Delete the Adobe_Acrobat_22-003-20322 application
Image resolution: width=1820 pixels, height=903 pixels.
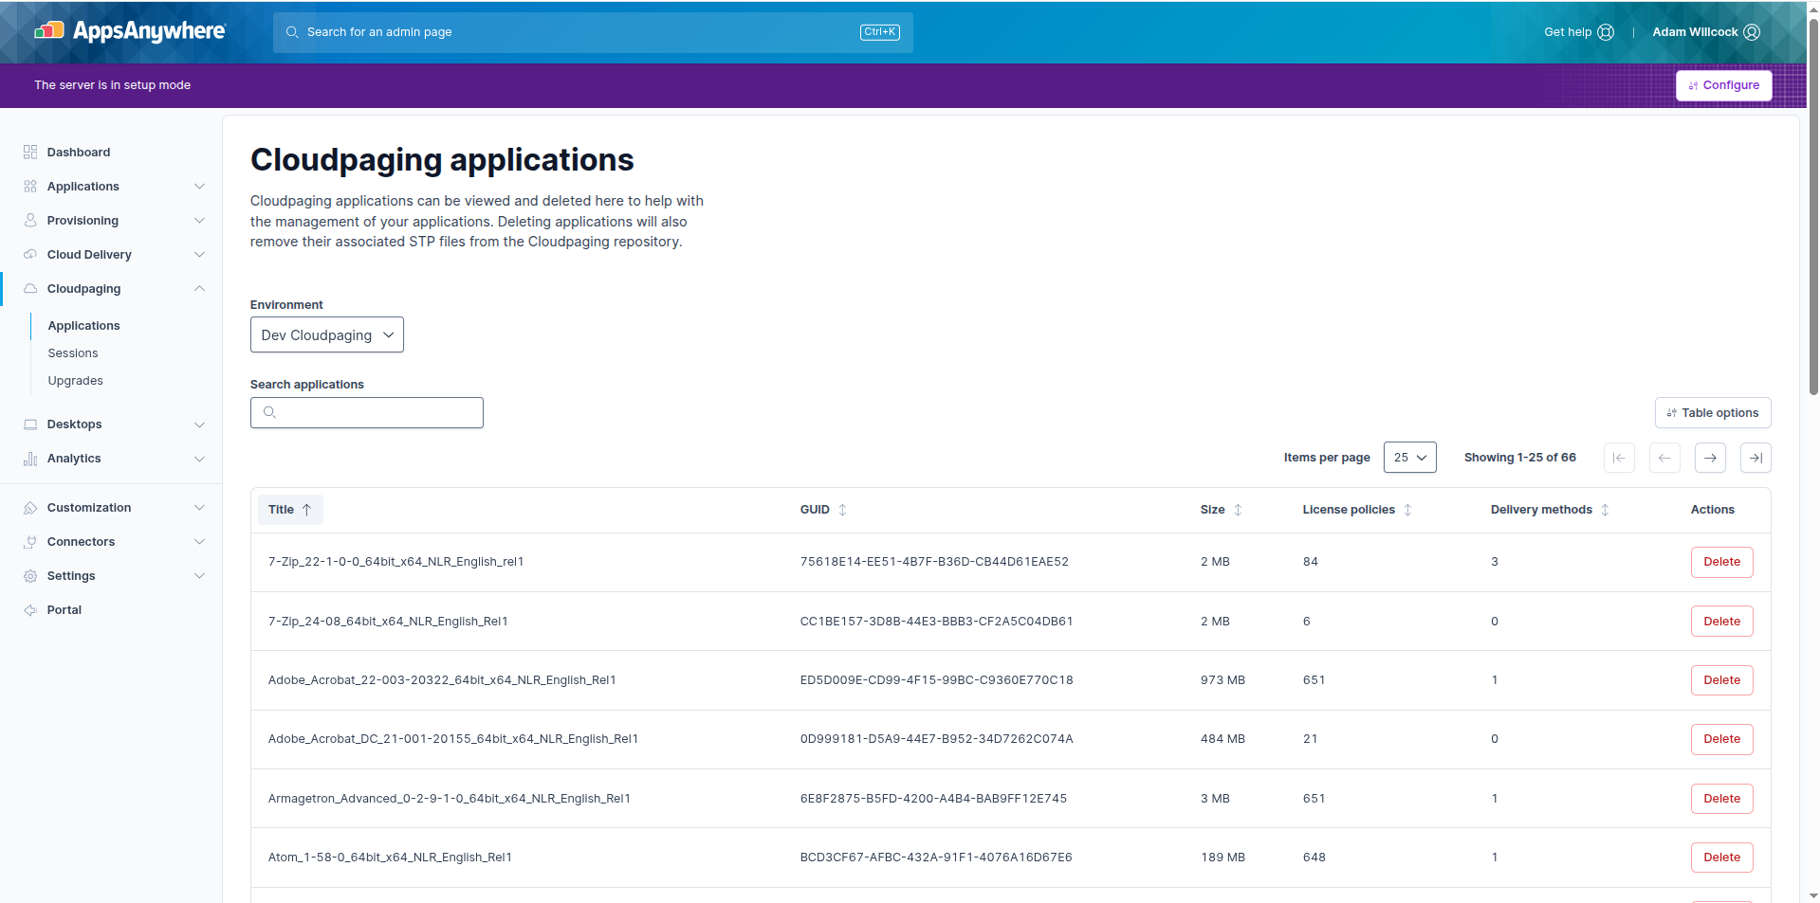click(1721, 680)
